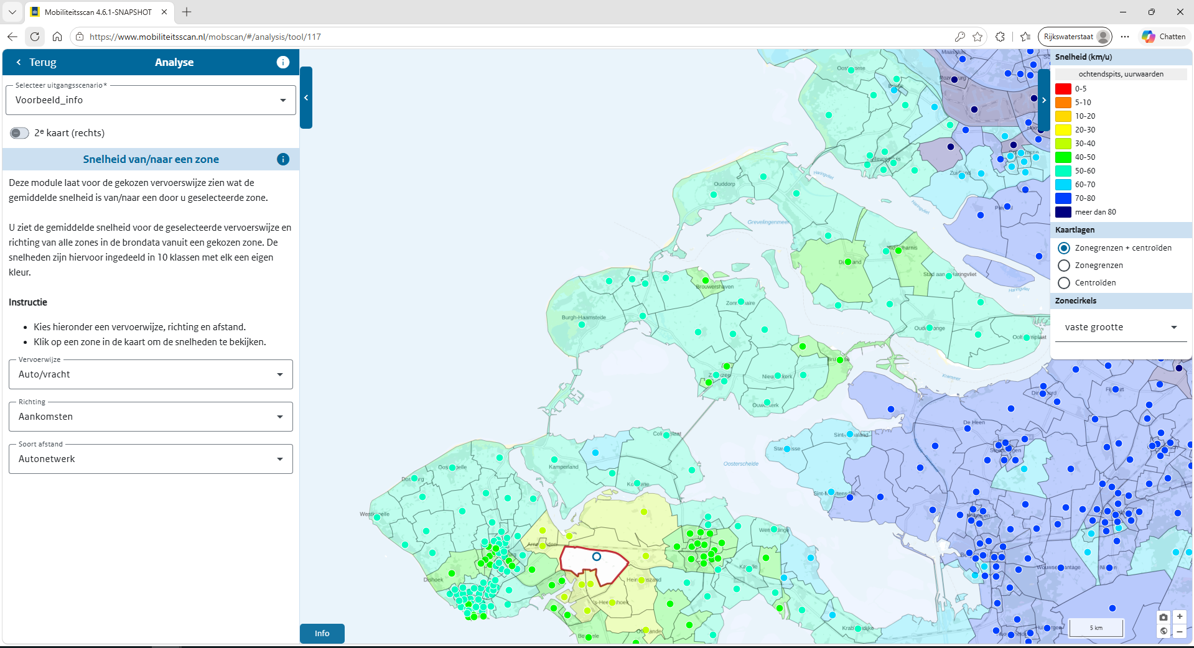Zoom in the map with plus button
Screen dimensions: 1194x648
[x=1179, y=617]
